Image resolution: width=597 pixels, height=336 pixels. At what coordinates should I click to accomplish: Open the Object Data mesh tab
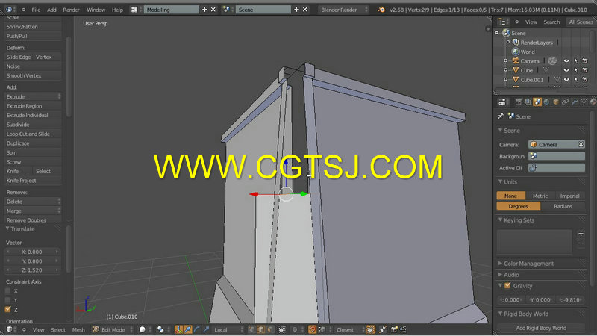584,102
